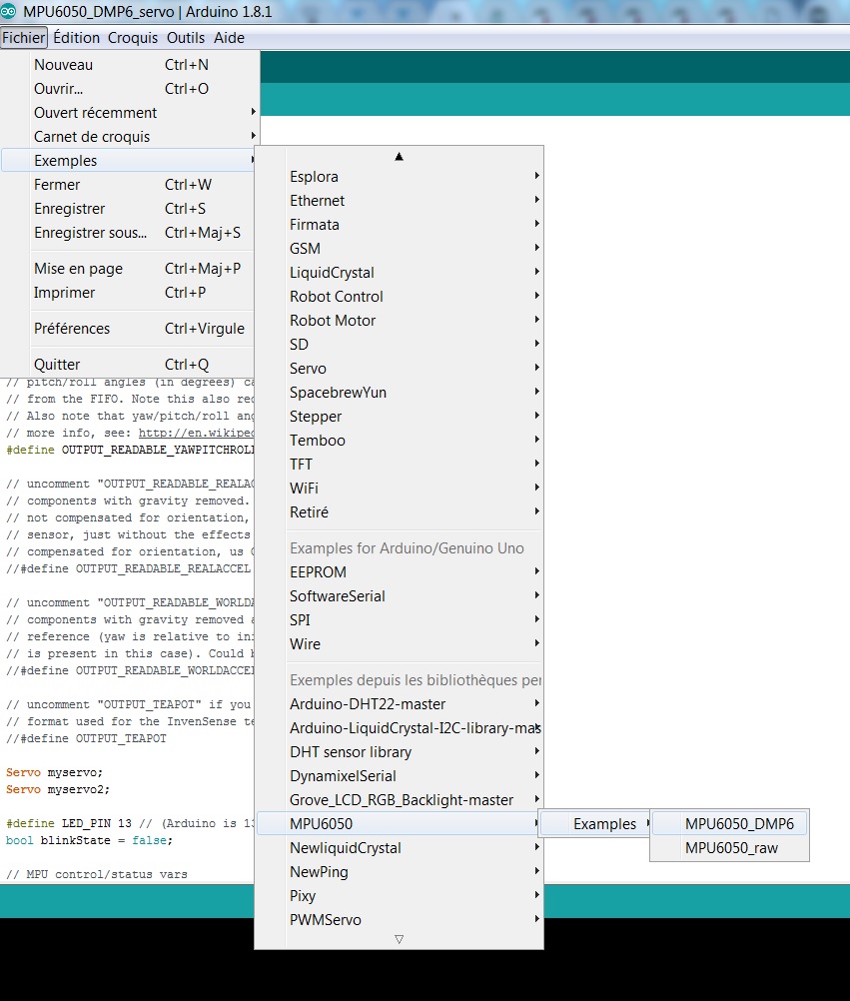This screenshot has width=850, height=1001.
Task: Choose Nouveau from Fichier menu
Action: (x=129, y=65)
